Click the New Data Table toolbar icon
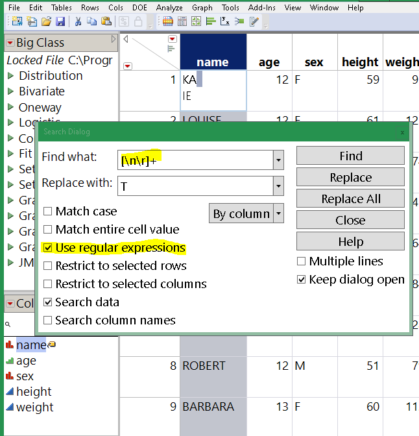 (18, 21)
